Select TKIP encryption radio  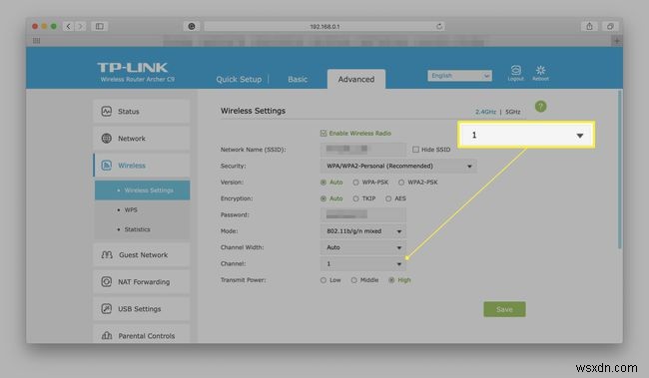356,198
